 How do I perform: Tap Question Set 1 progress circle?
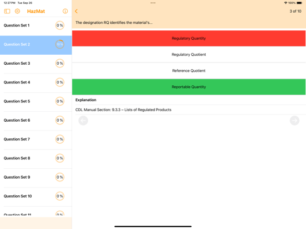click(60, 25)
